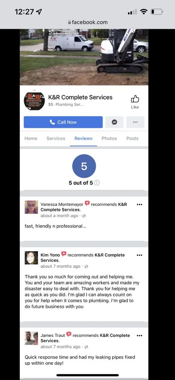The height and width of the screenshot is (380, 175).
Task: Switch to the Services tab
Action: [56, 138]
